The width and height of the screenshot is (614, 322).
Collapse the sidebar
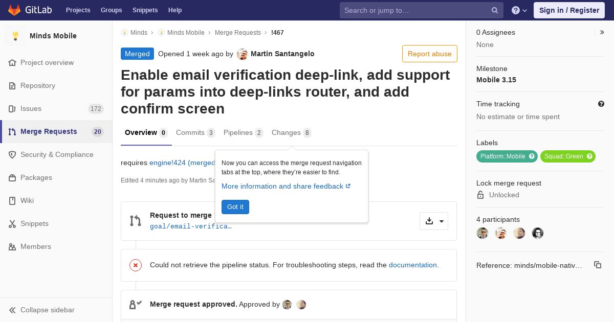tap(56, 310)
